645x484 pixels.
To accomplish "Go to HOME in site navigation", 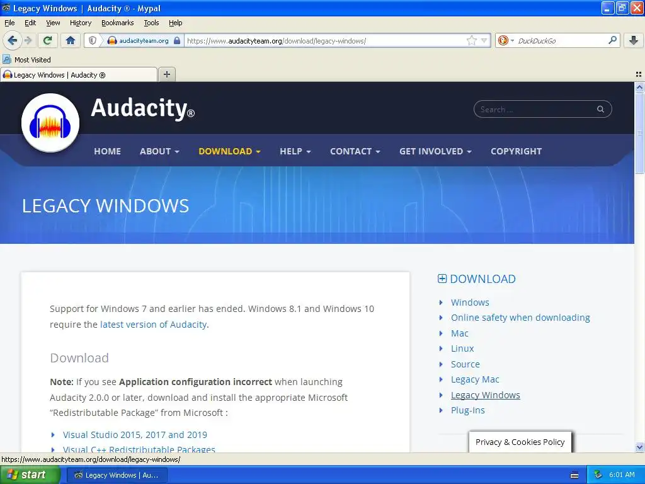I will click(107, 151).
